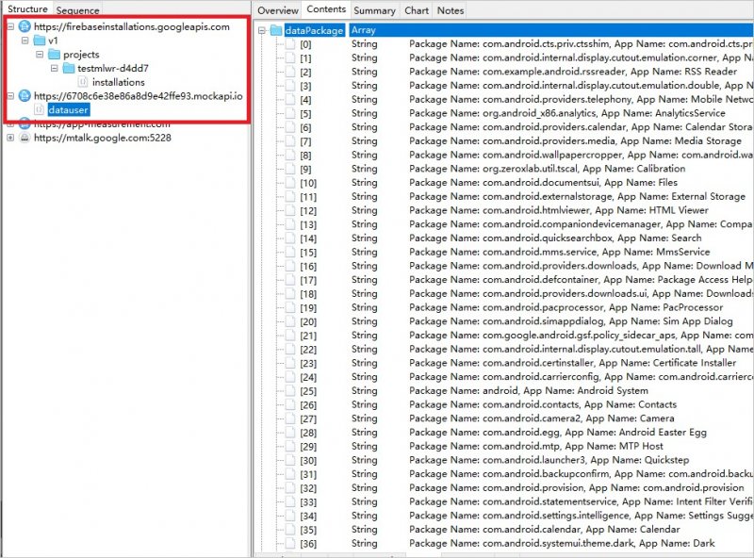
Task: Switch to the Overview tab
Action: click(277, 10)
